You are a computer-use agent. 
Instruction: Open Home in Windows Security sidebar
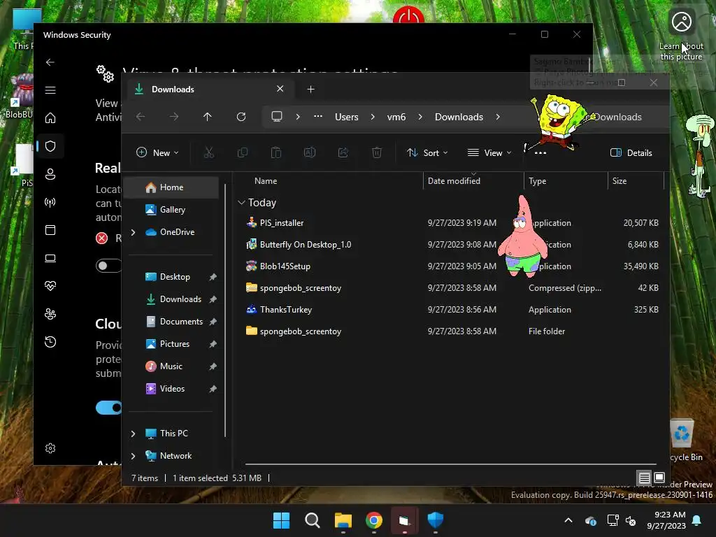[x=50, y=118]
